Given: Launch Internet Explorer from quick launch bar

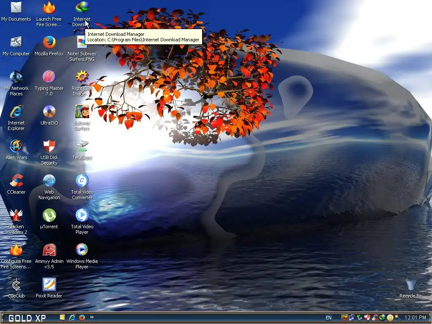Looking at the screenshot, I should pyautogui.click(x=72, y=317).
